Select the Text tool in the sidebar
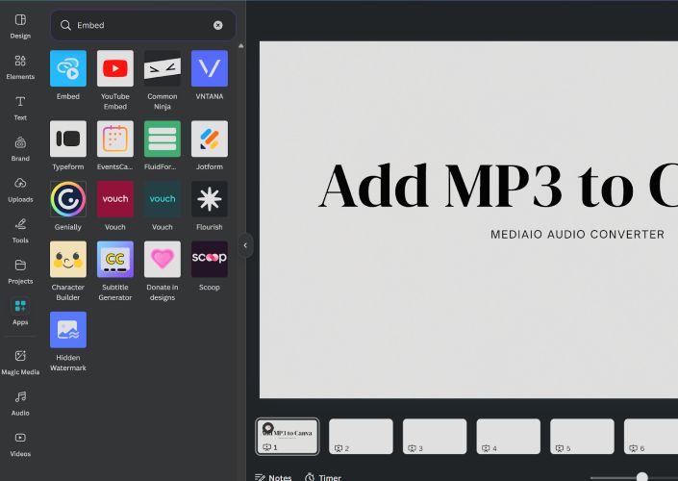Screen dimensions: 678x481 click(20, 108)
